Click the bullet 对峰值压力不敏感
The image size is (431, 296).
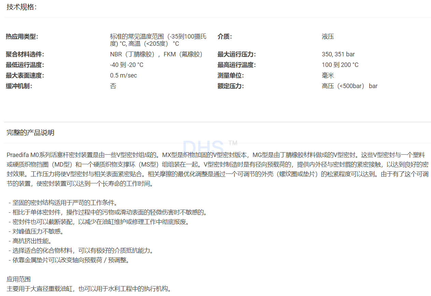pos(36,231)
